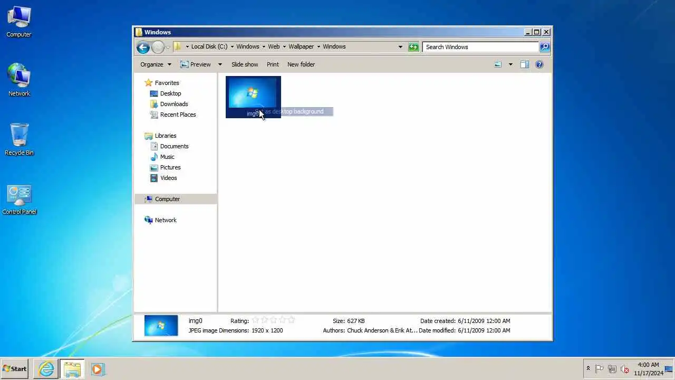675x380 pixels.
Task: Click the Date created value
Action: (484, 321)
